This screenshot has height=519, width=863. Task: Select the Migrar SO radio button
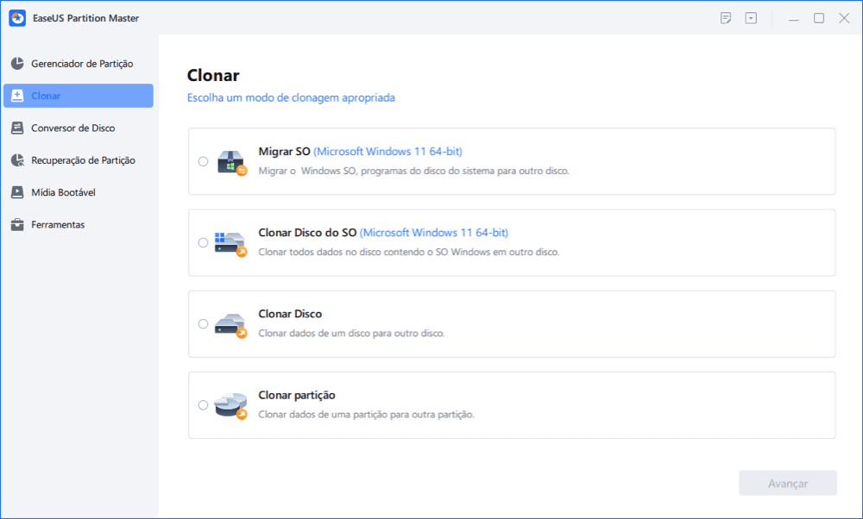(203, 161)
